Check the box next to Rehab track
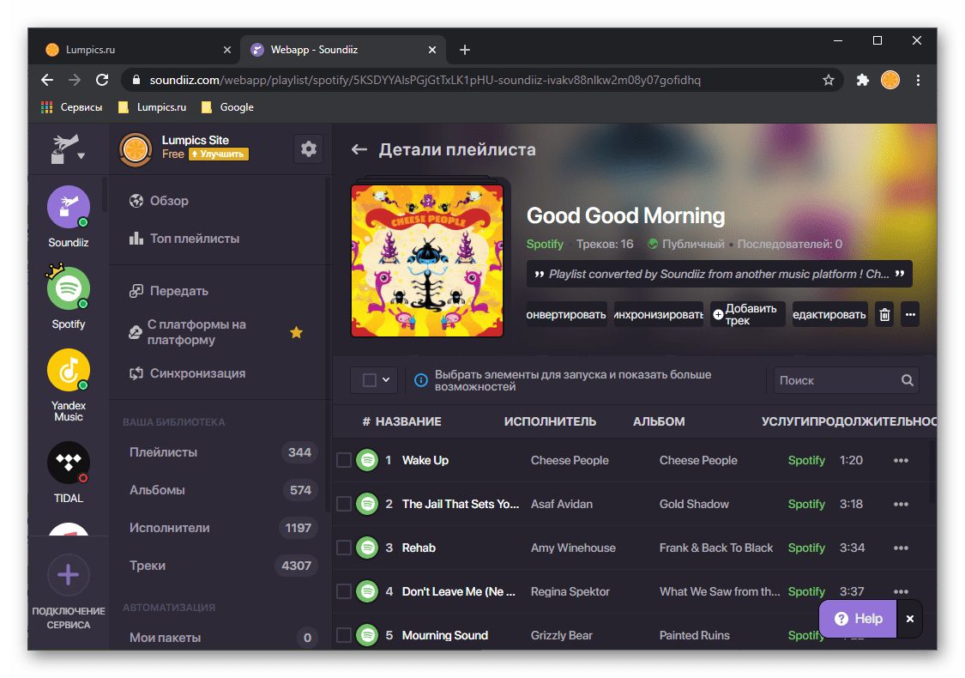Screen dimensions: 965x678 344,548
